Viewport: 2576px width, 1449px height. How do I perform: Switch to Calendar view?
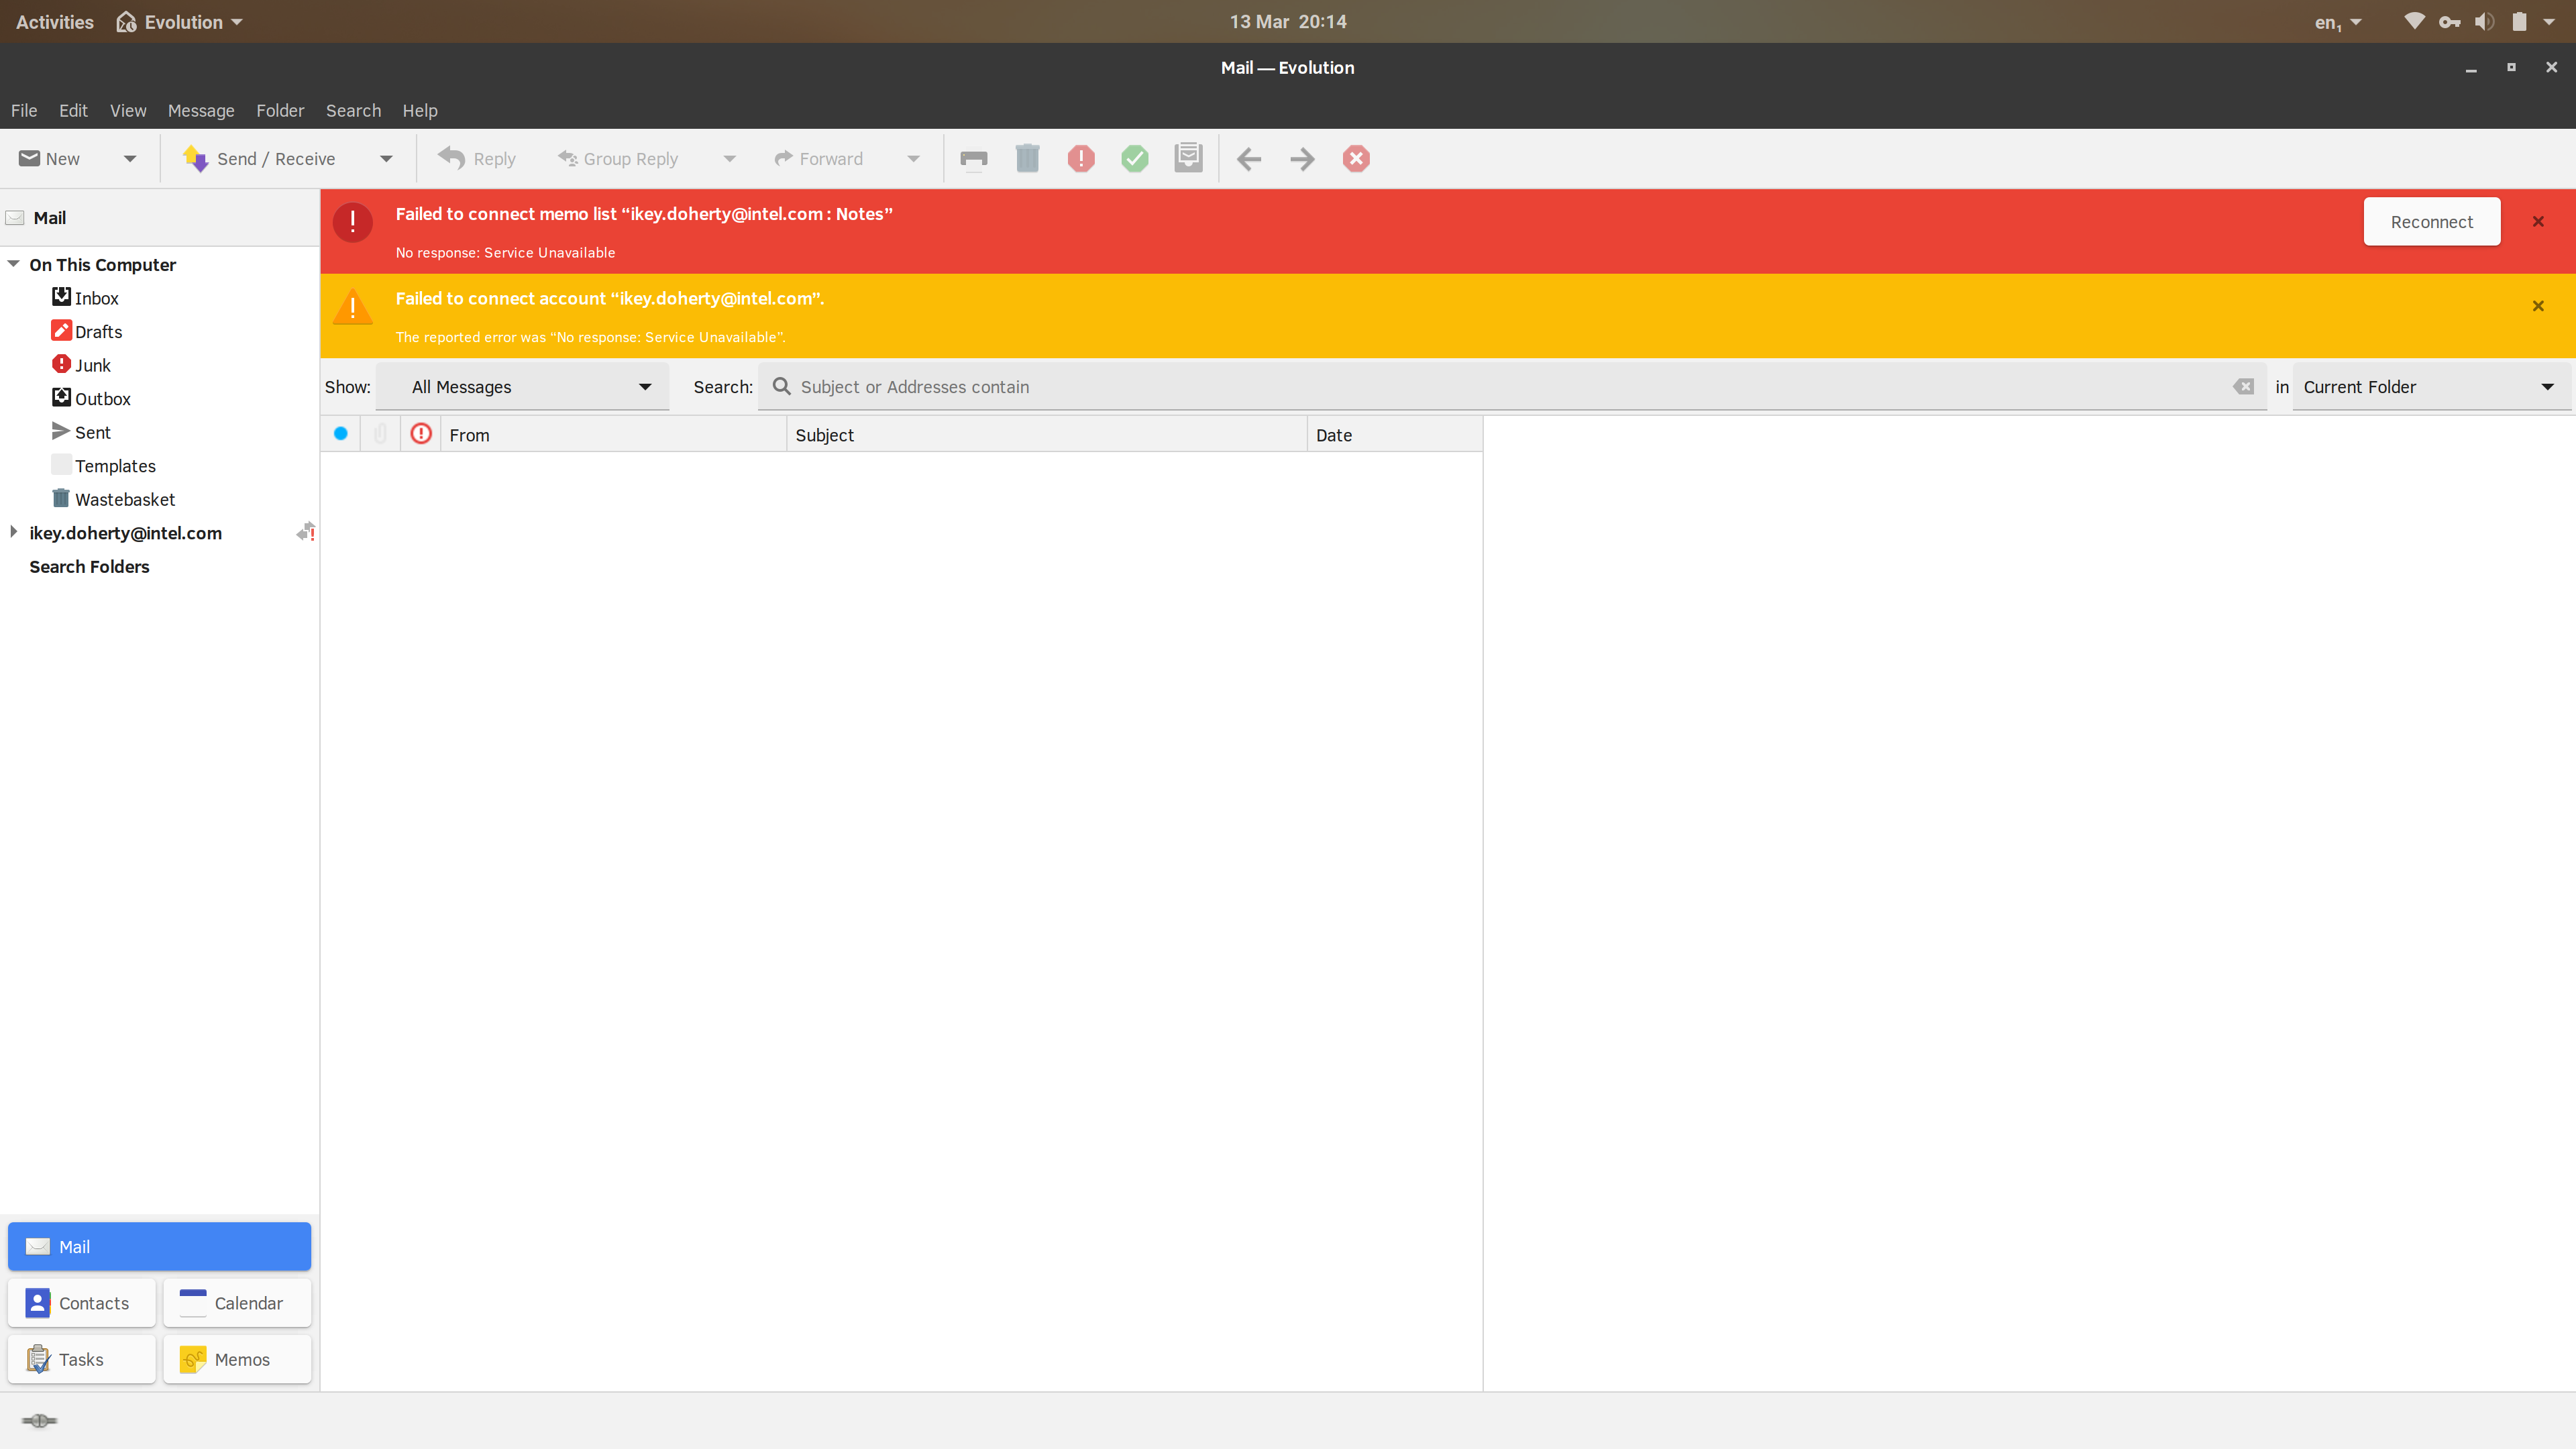[x=237, y=1303]
